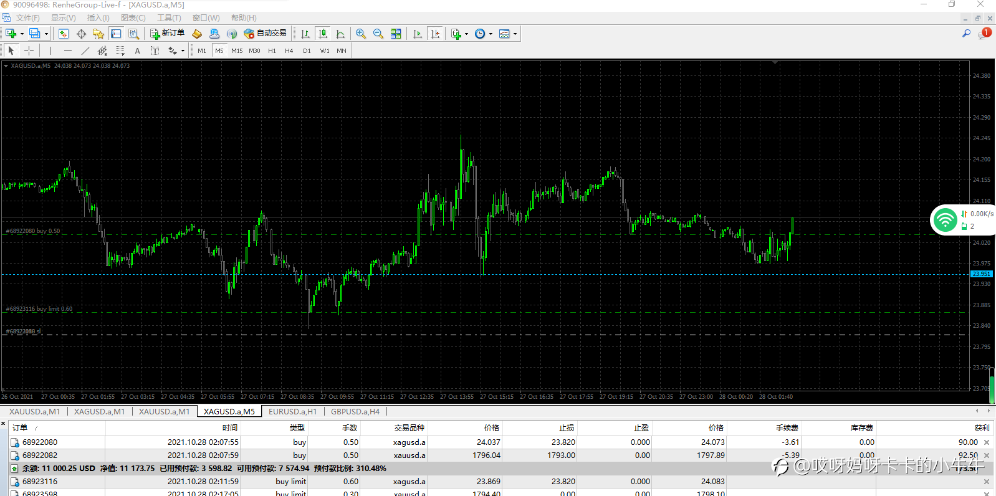996x496 pixels.
Task: Draw a horizontal line tool
Action: (x=68, y=50)
